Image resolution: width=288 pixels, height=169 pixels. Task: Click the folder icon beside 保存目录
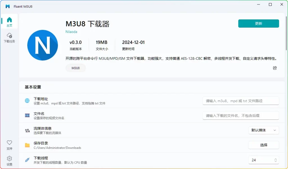(27, 145)
